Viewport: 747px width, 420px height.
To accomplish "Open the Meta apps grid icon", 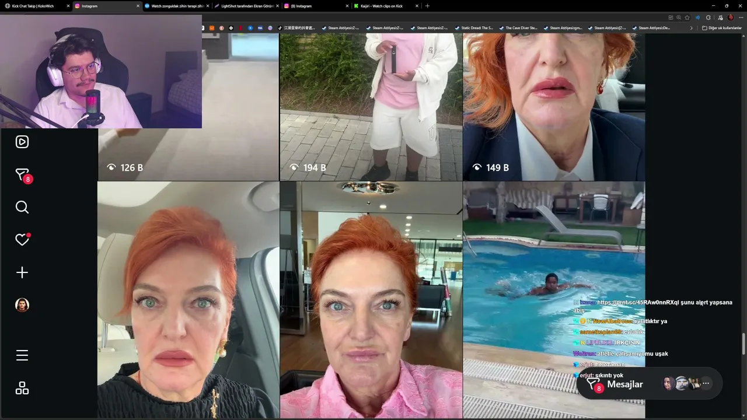I will 22,388.
